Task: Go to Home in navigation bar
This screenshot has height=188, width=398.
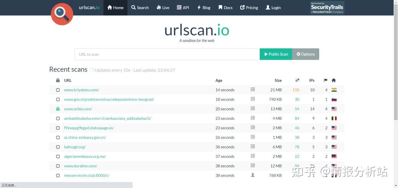Action: coord(115,8)
